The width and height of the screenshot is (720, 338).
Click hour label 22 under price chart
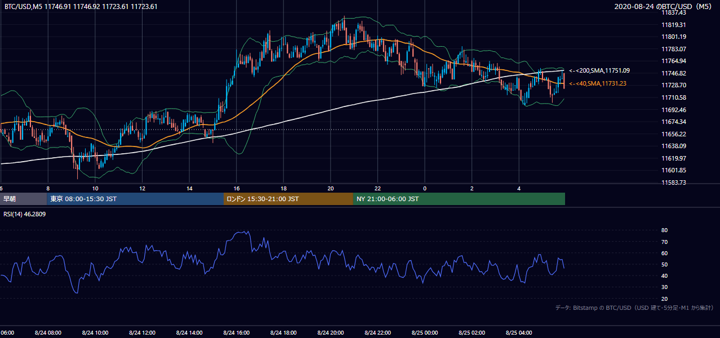[x=377, y=189]
